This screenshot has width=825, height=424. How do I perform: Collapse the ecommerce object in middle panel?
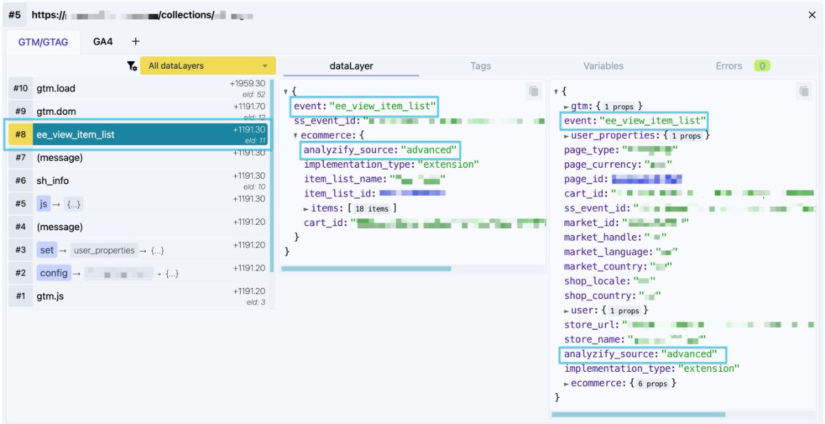[x=296, y=135]
